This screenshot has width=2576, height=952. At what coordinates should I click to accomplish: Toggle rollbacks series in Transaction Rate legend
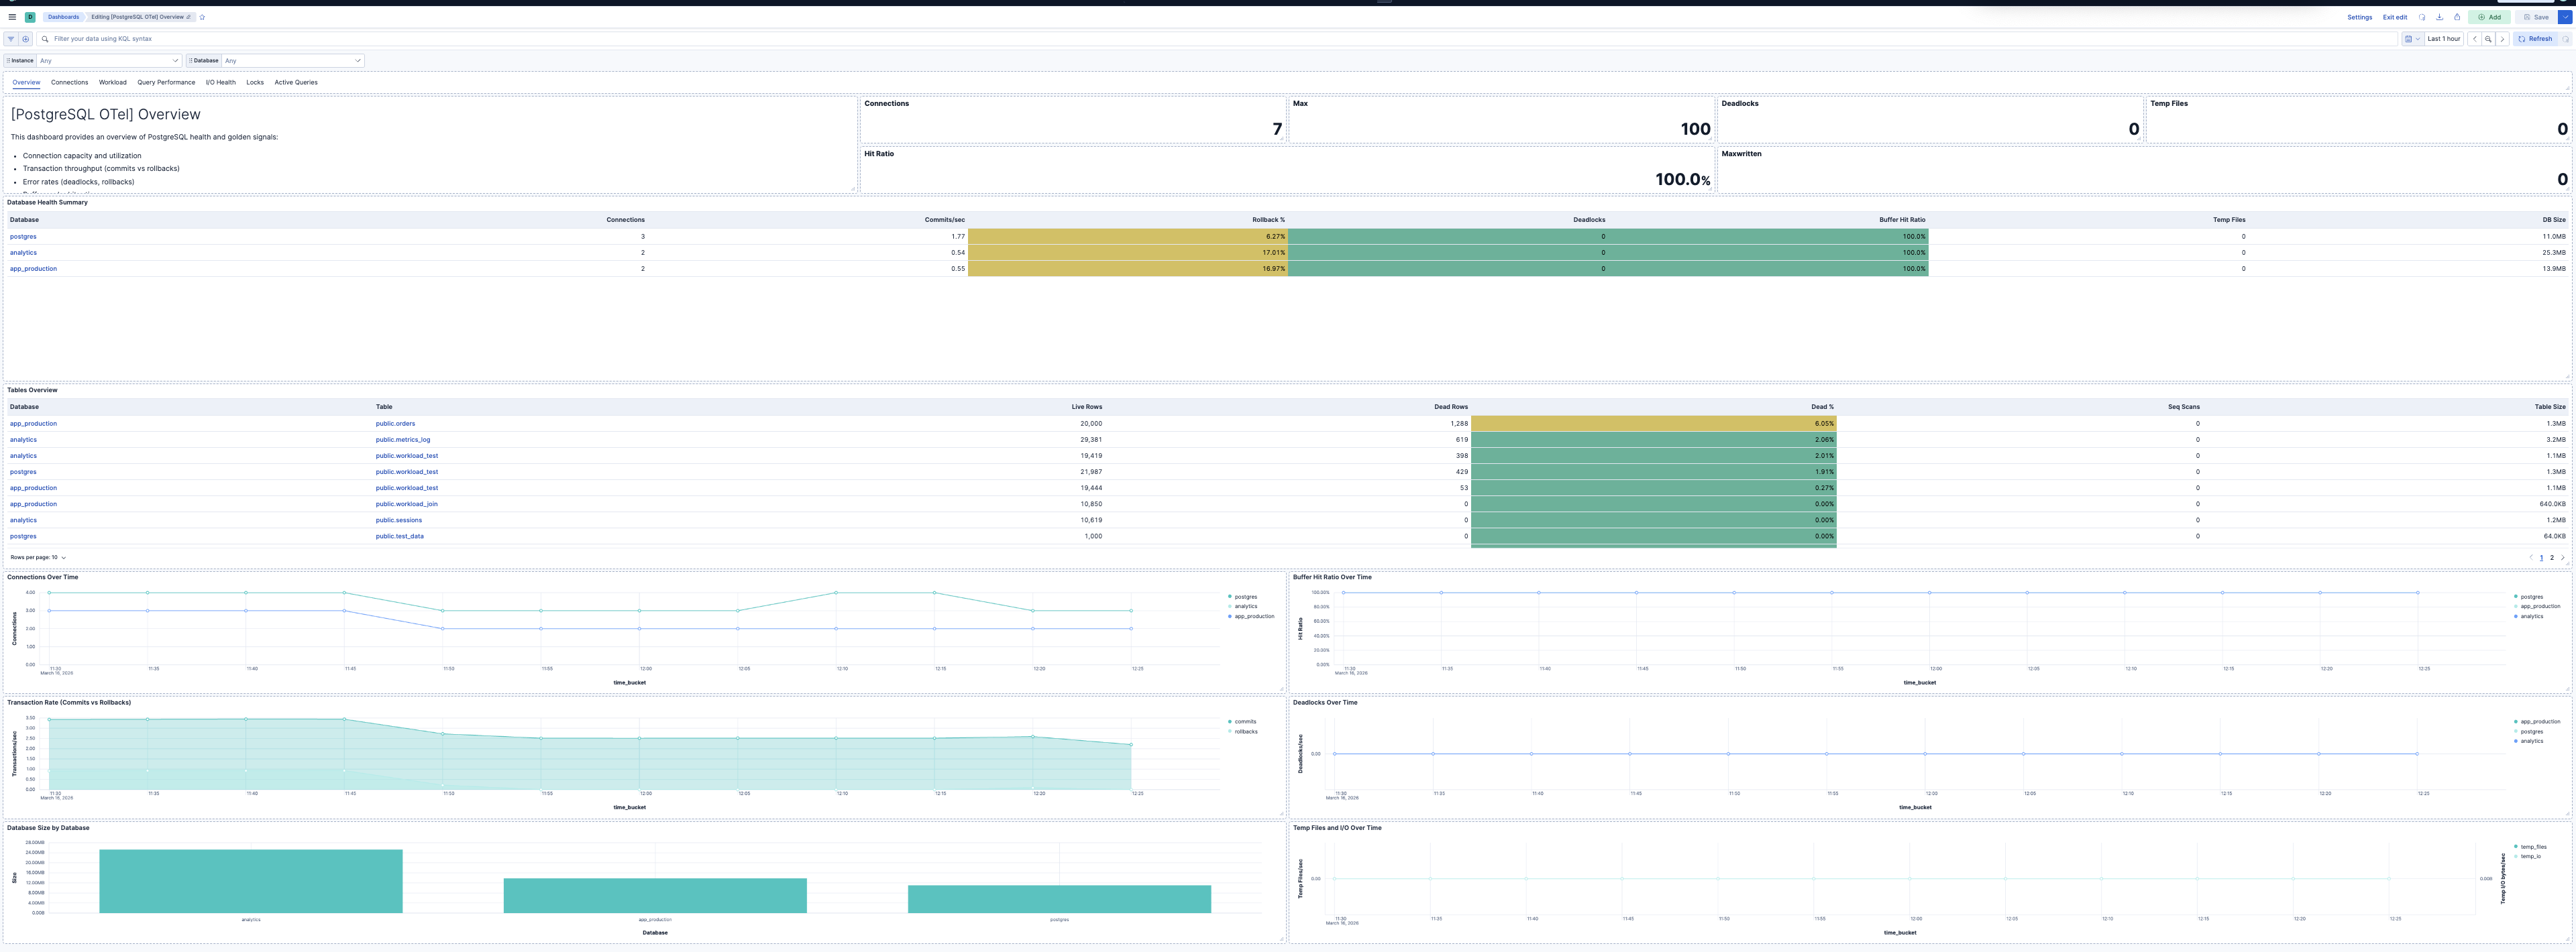tap(1246, 731)
